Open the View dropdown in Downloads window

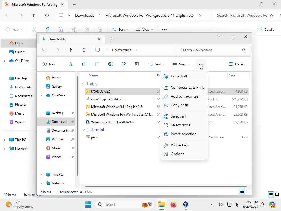(181, 64)
